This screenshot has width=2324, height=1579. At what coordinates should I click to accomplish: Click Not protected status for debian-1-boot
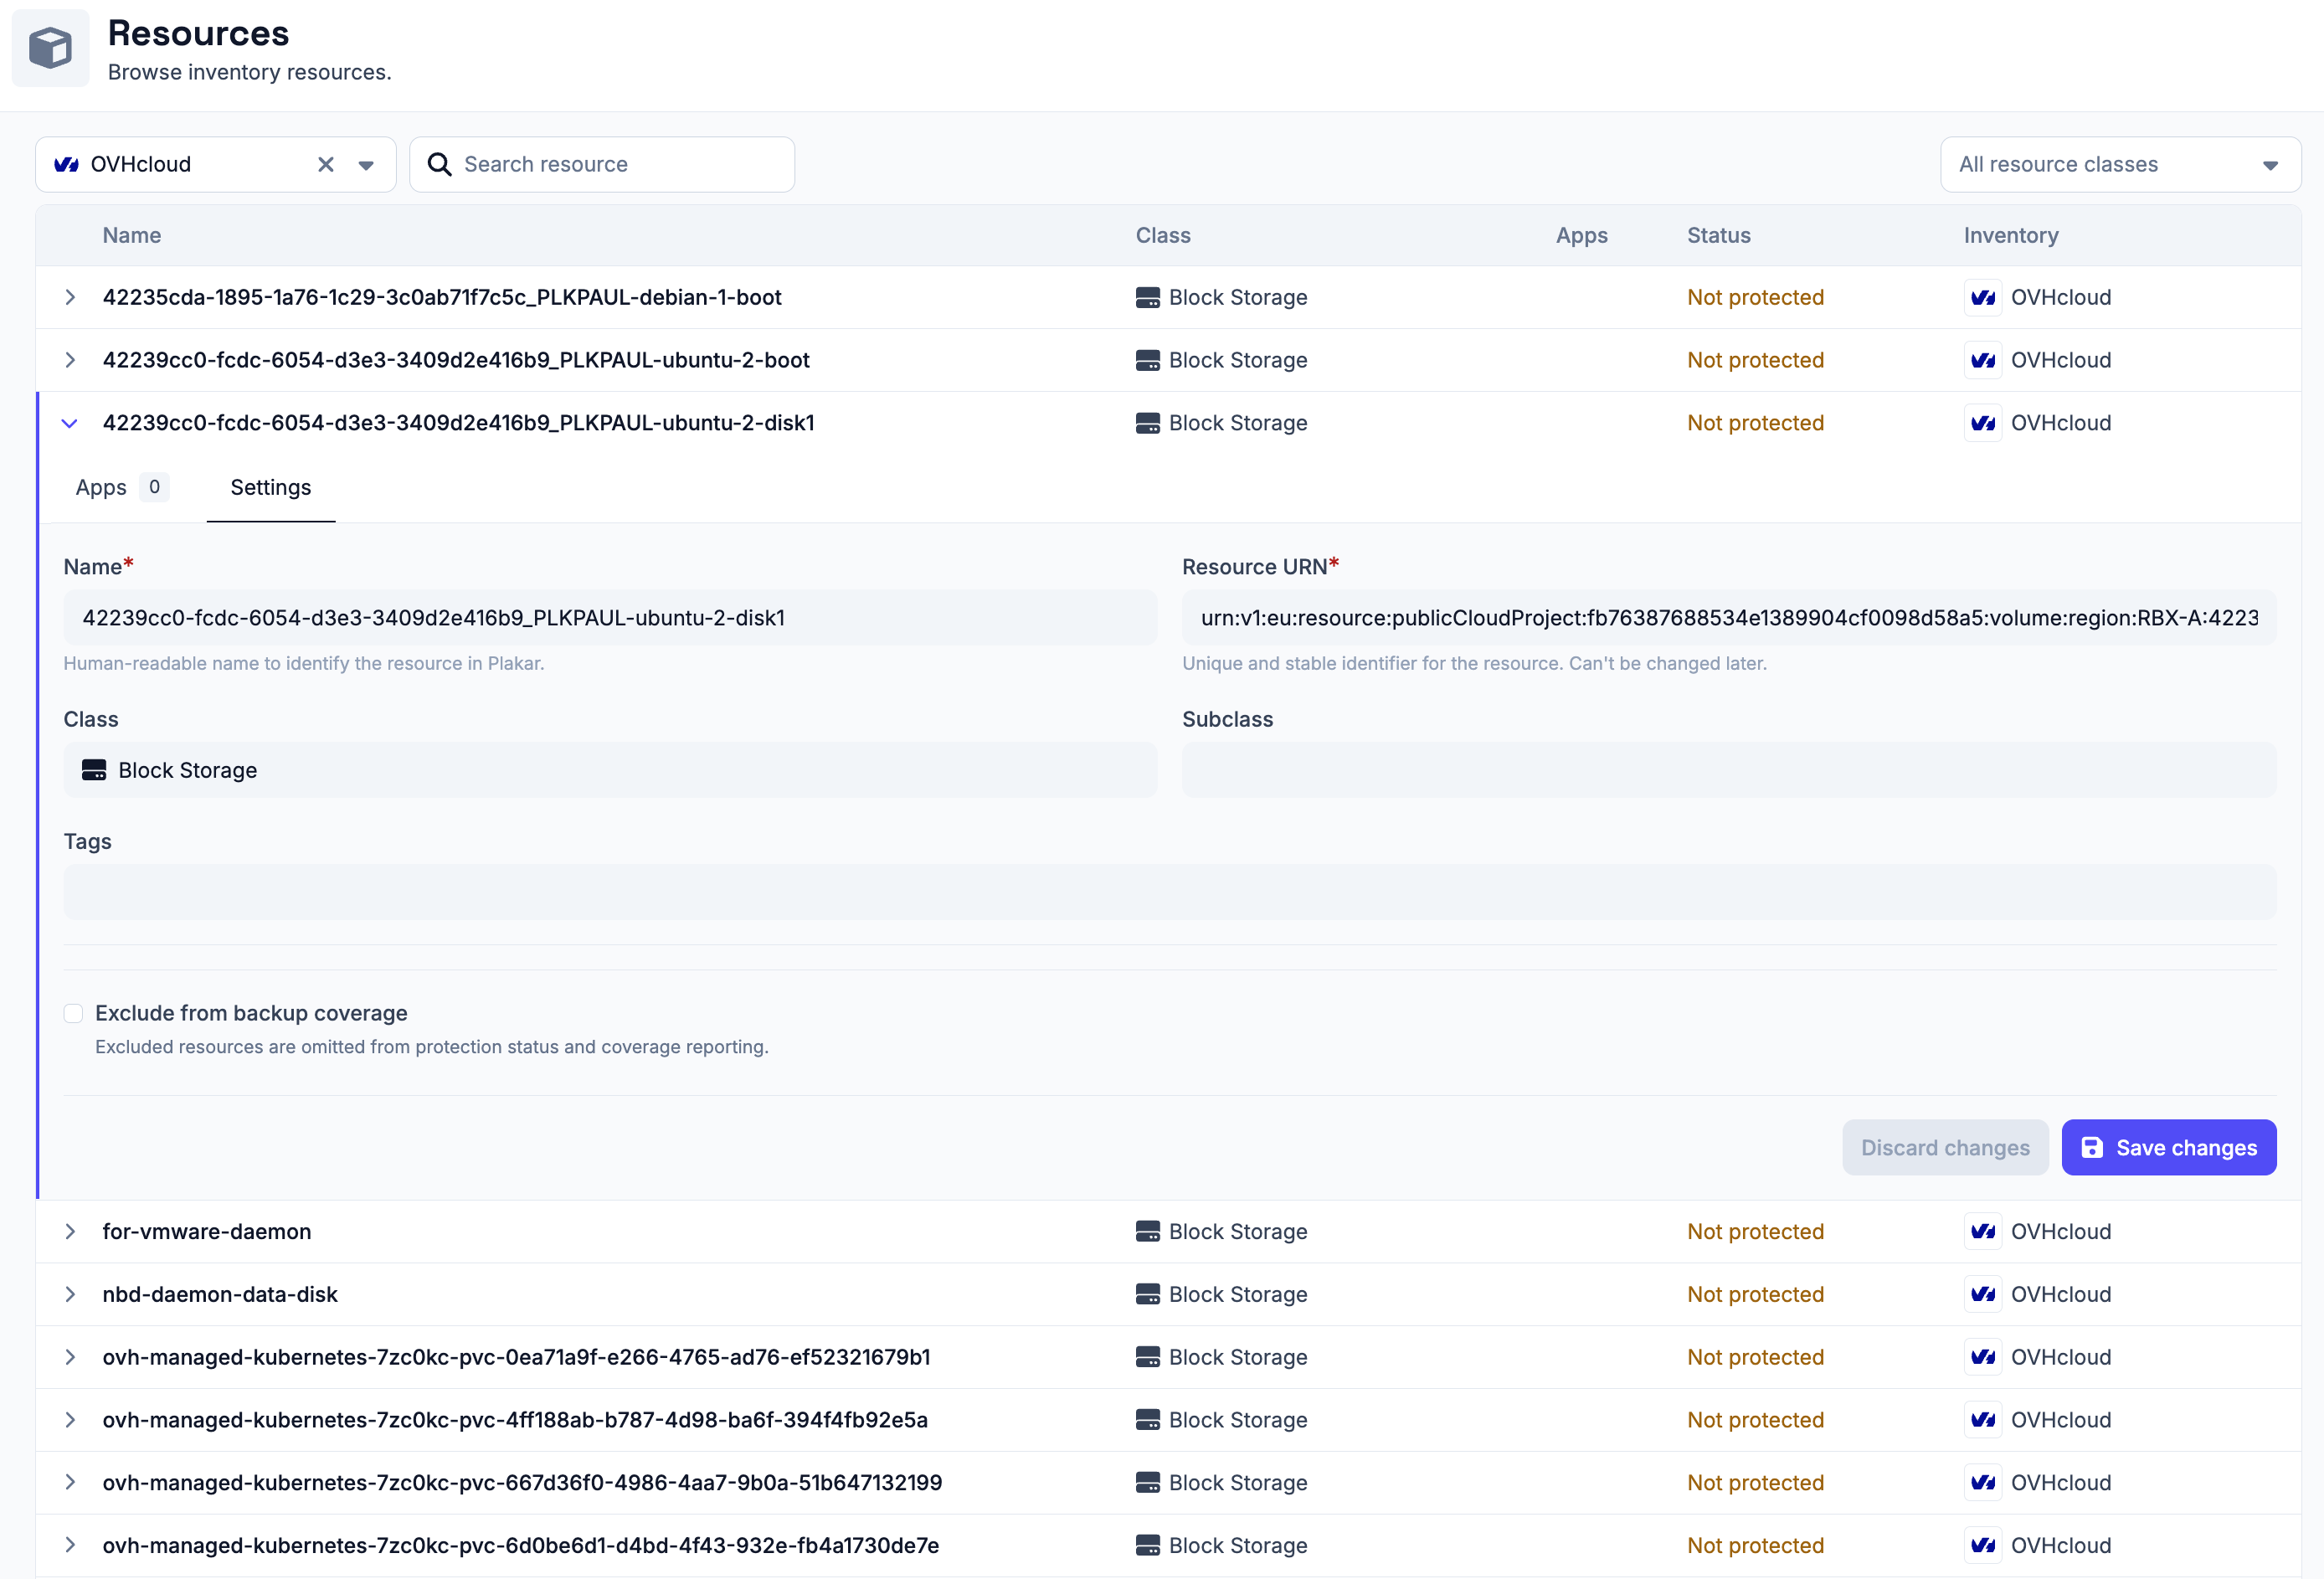tap(1756, 297)
